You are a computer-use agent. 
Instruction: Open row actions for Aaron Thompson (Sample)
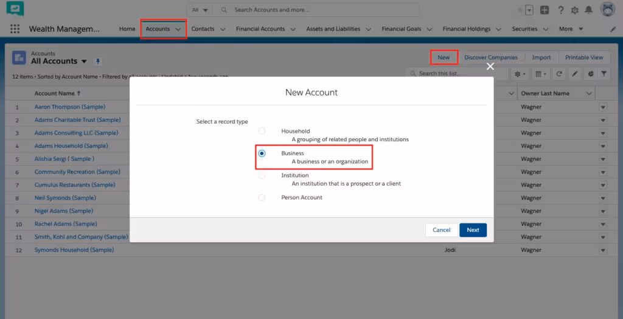coord(603,107)
